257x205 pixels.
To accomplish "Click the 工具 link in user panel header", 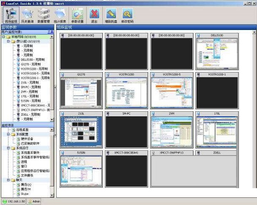I will (x=50, y=32).
